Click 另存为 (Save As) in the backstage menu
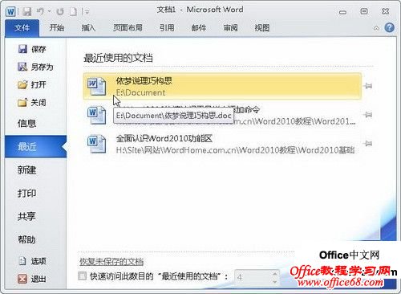Screen dimensions: 401x294 point(35,67)
